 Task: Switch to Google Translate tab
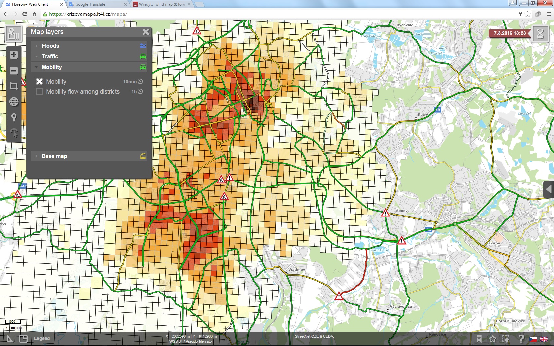click(x=97, y=4)
